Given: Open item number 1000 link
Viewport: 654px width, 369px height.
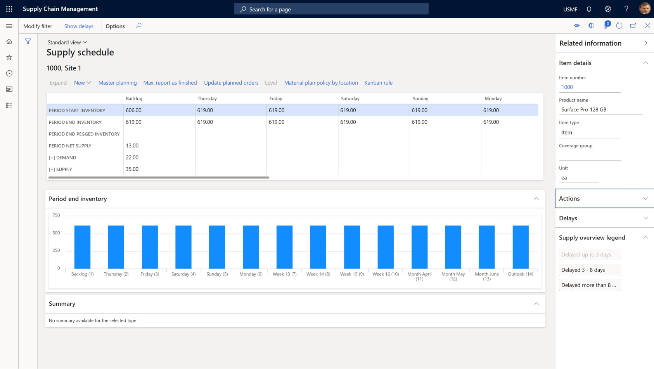Looking at the screenshot, I should coord(567,87).
